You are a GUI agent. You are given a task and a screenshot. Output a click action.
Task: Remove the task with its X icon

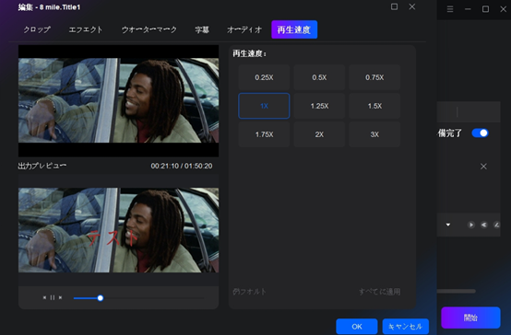pyautogui.click(x=483, y=167)
